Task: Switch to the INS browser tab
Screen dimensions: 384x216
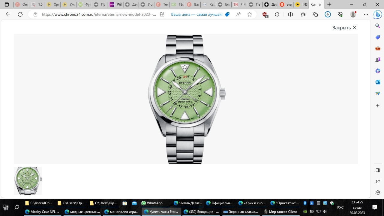Action: coord(301,5)
